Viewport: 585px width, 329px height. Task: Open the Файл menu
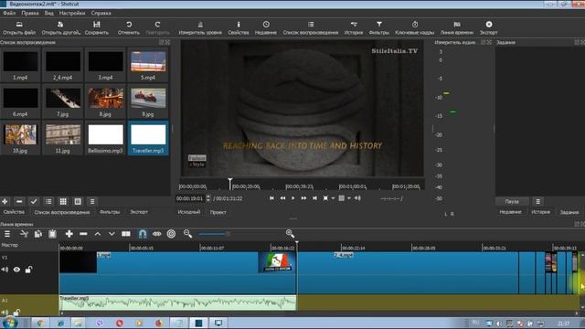tap(9, 13)
